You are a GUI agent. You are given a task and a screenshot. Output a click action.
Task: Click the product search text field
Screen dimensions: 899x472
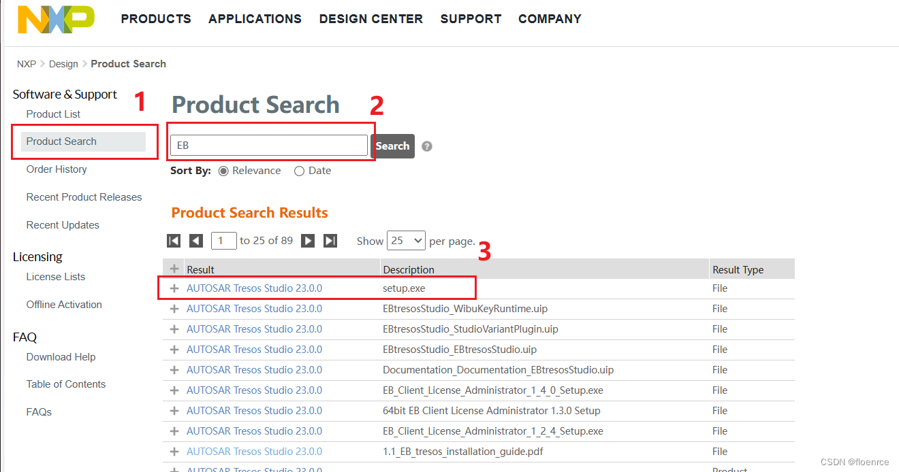tap(269, 146)
